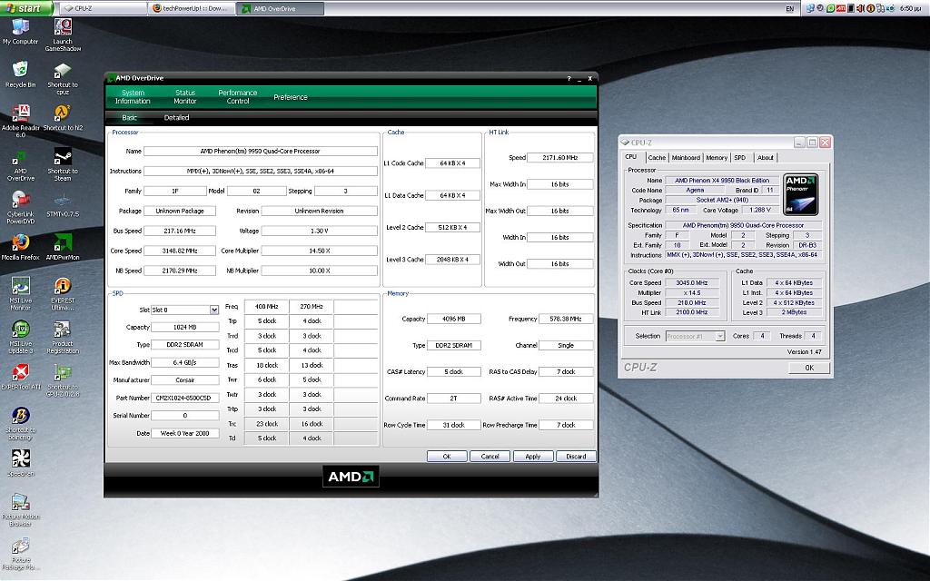The image size is (930, 581).
Task: Switch to the Detailed sub-tab
Action: pos(177,117)
